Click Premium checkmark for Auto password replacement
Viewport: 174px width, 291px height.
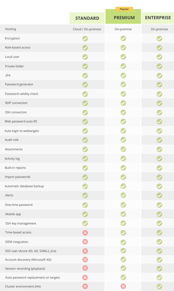click(123, 277)
